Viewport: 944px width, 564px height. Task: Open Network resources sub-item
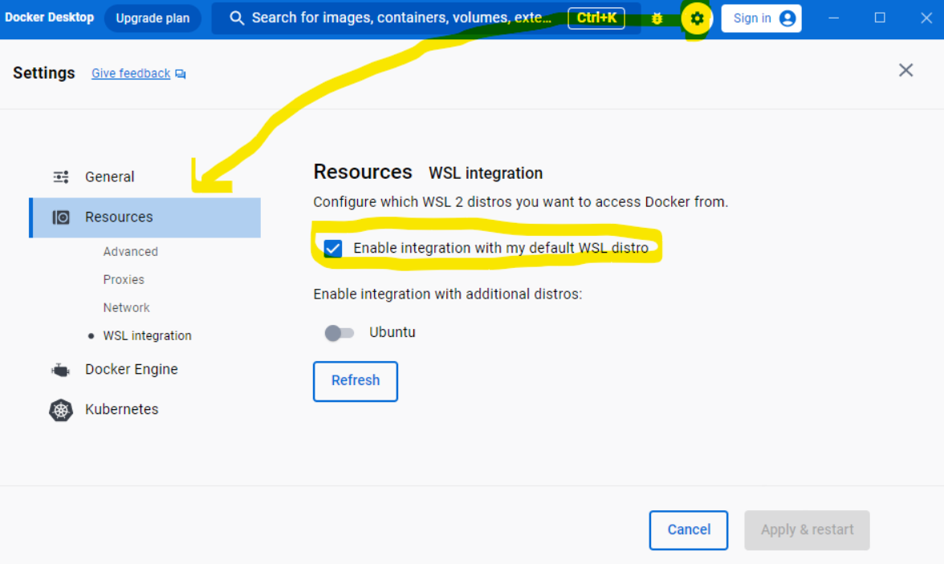[x=126, y=307]
